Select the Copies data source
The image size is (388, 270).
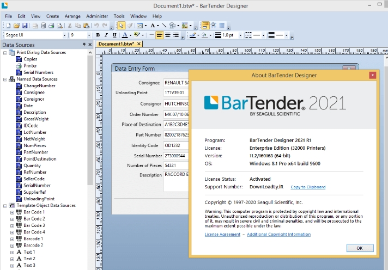click(x=30, y=59)
